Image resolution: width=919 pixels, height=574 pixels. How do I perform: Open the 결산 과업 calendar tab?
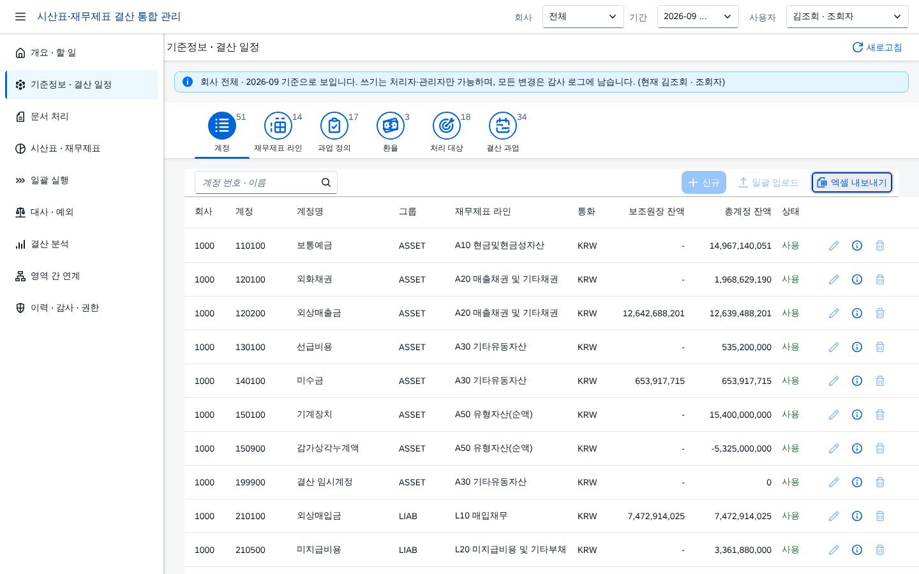(503, 133)
